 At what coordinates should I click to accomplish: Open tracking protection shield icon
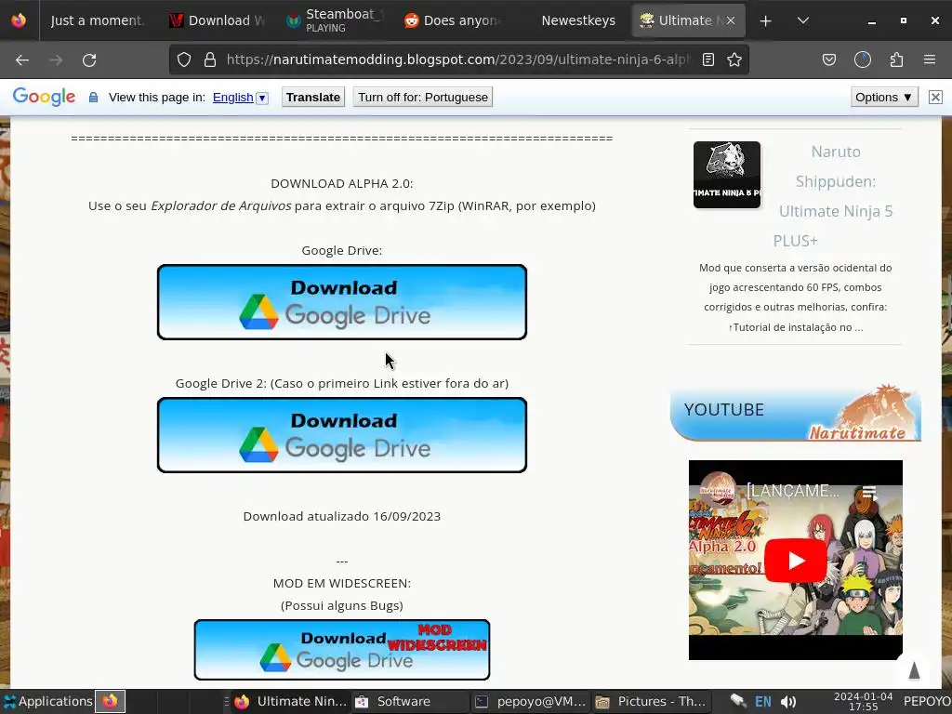coord(184,59)
